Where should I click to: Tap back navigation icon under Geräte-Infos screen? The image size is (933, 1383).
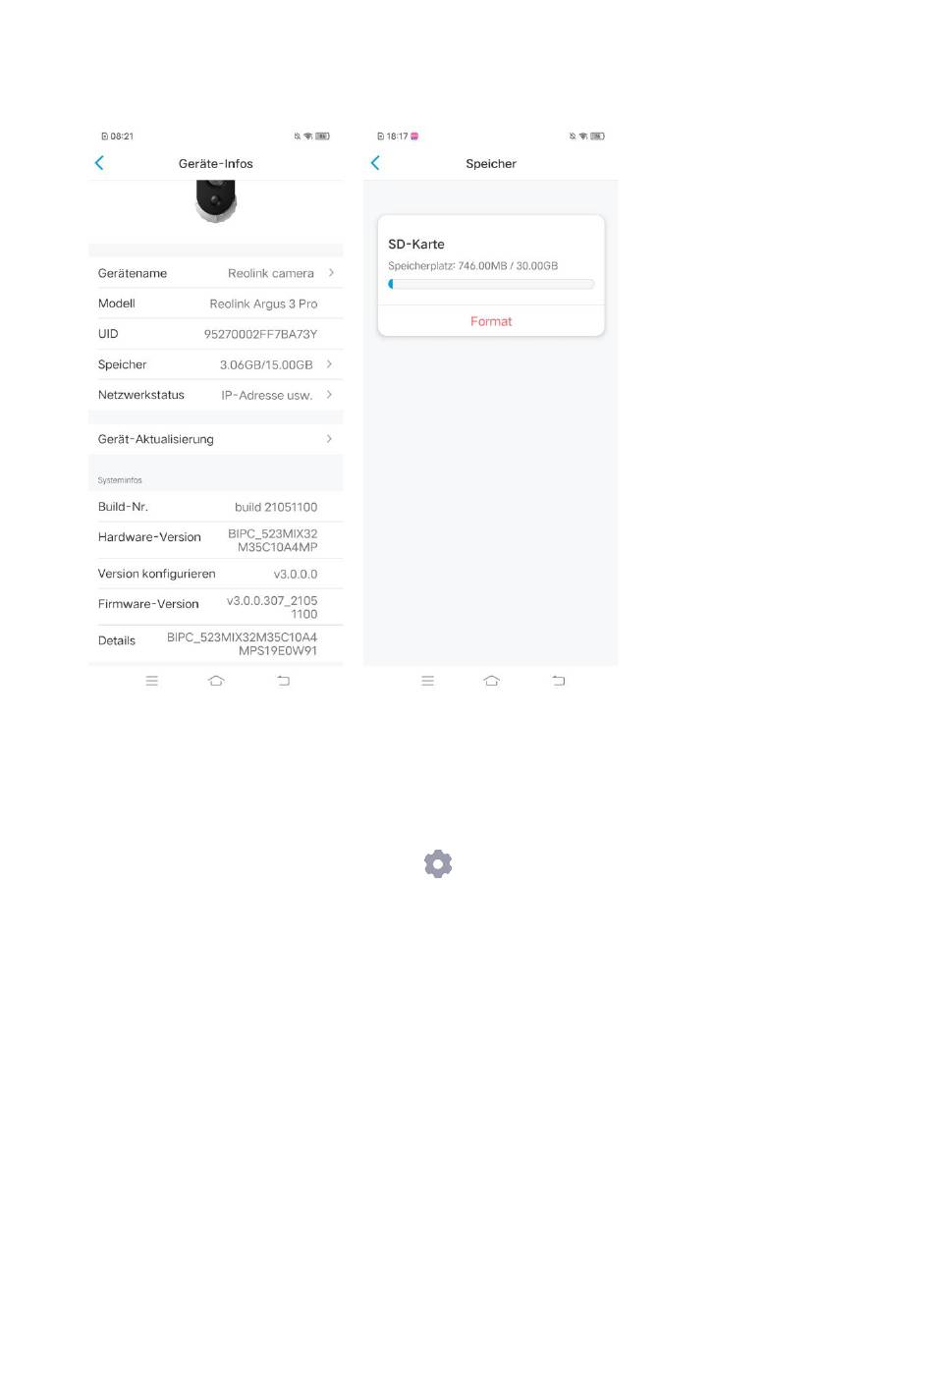[283, 681]
